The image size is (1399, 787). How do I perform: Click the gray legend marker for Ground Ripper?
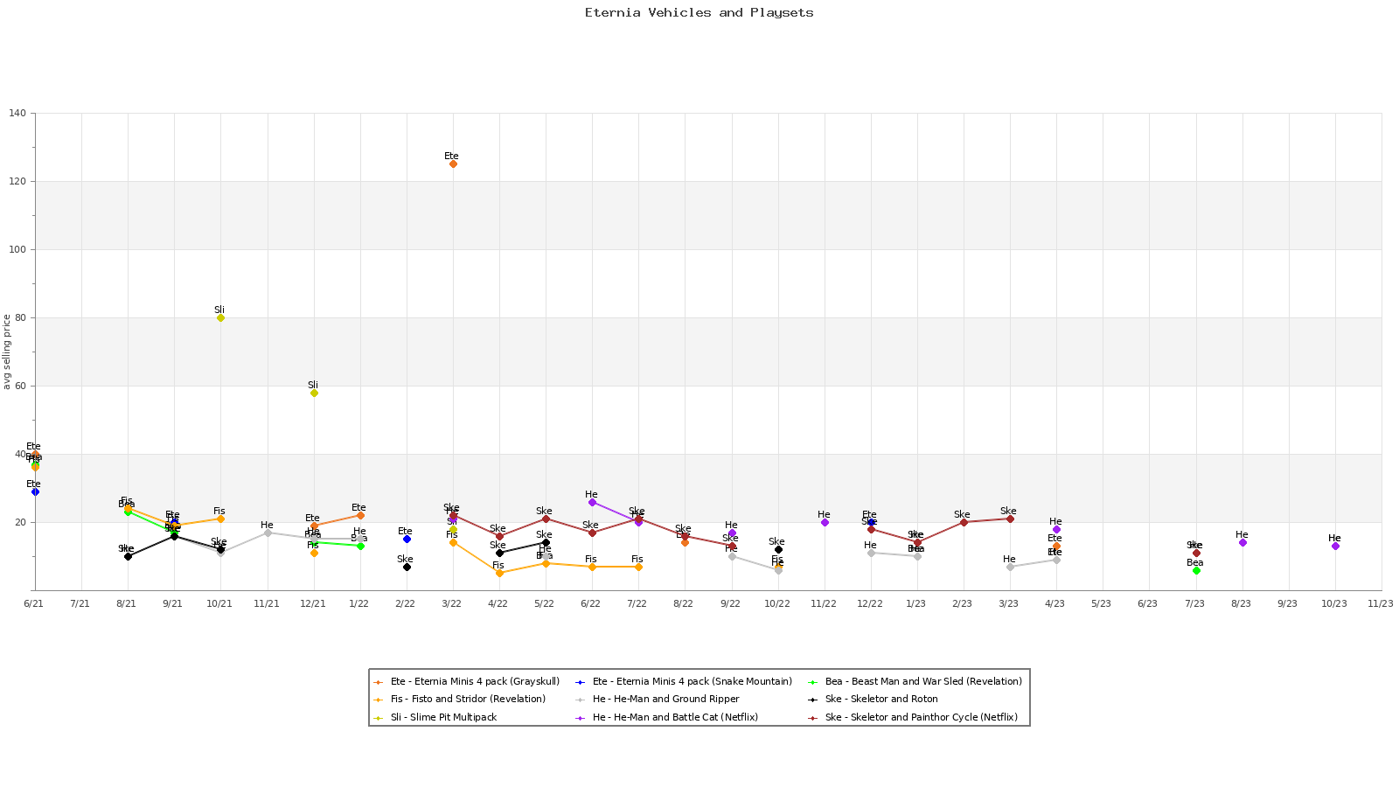pos(580,700)
